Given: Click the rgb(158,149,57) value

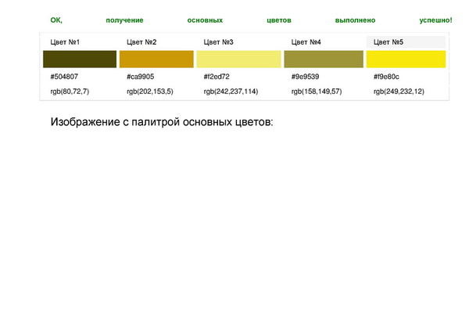Looking at the screenshot, I should click(317, 92).
